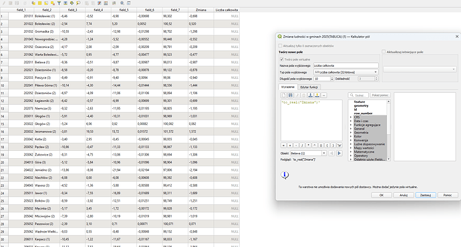Click the filter funnel icon in toolbar

(59, 3)
